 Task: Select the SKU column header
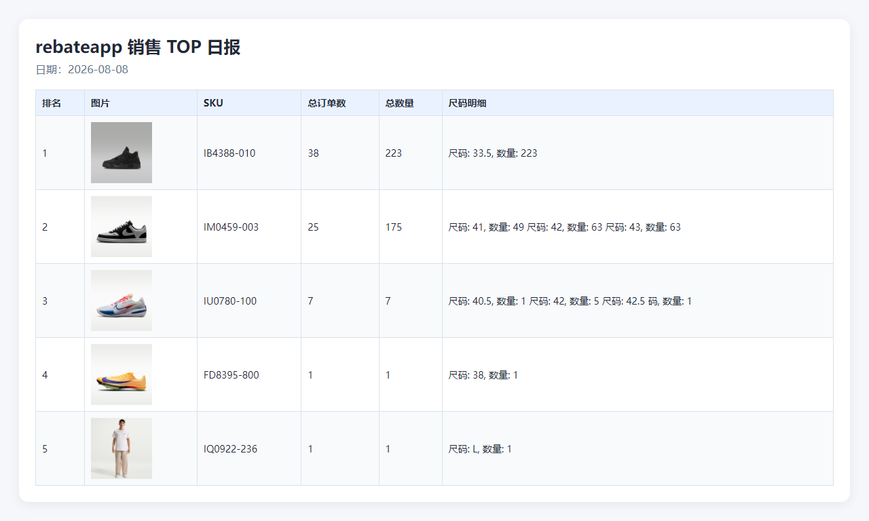pos(213,103)
